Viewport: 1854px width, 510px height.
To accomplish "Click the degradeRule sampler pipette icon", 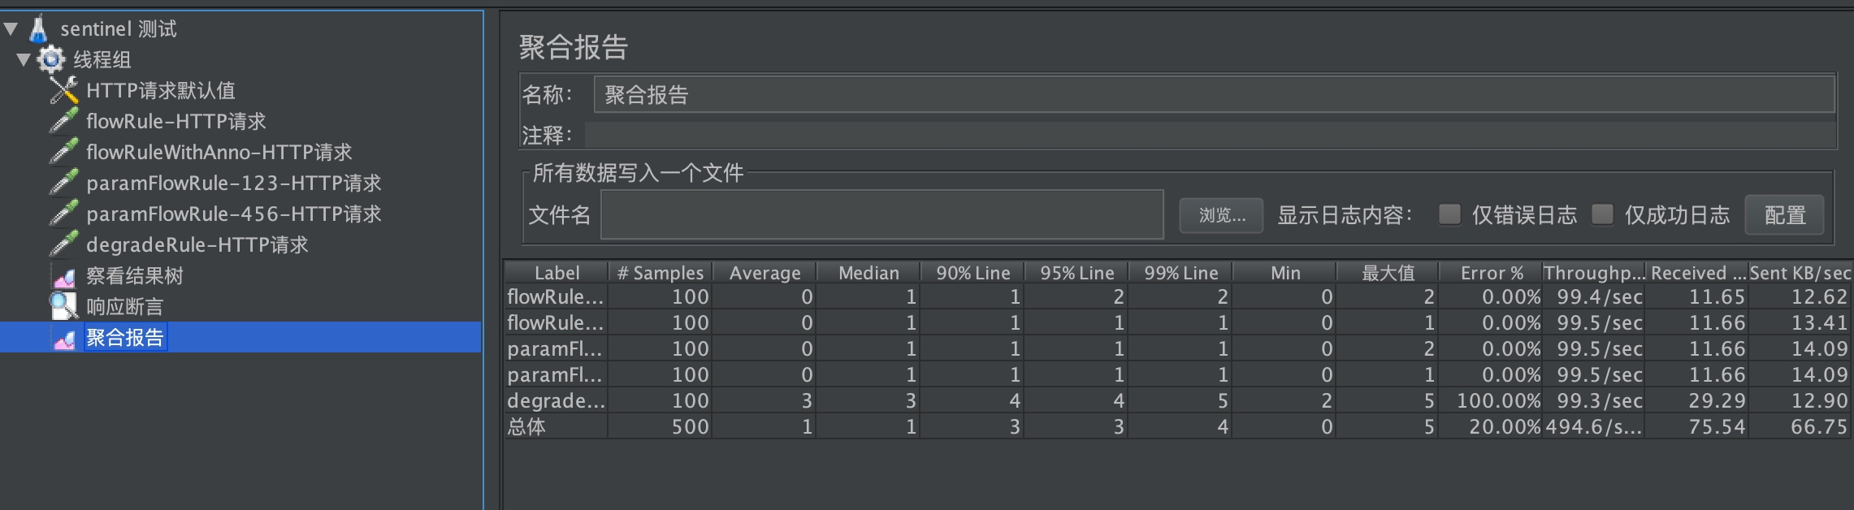I will click(63, 244).
